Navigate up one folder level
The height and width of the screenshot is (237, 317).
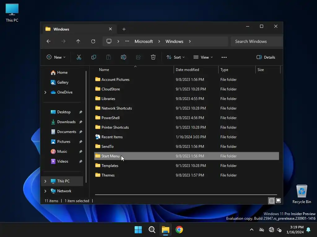tap(78, 41)
